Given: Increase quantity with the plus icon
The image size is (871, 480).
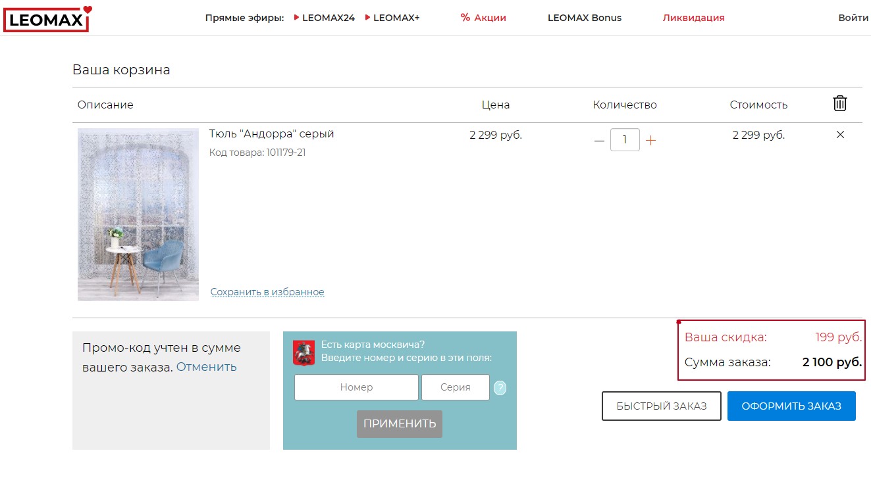Looking at the screenshot, I should click(650, 140).
